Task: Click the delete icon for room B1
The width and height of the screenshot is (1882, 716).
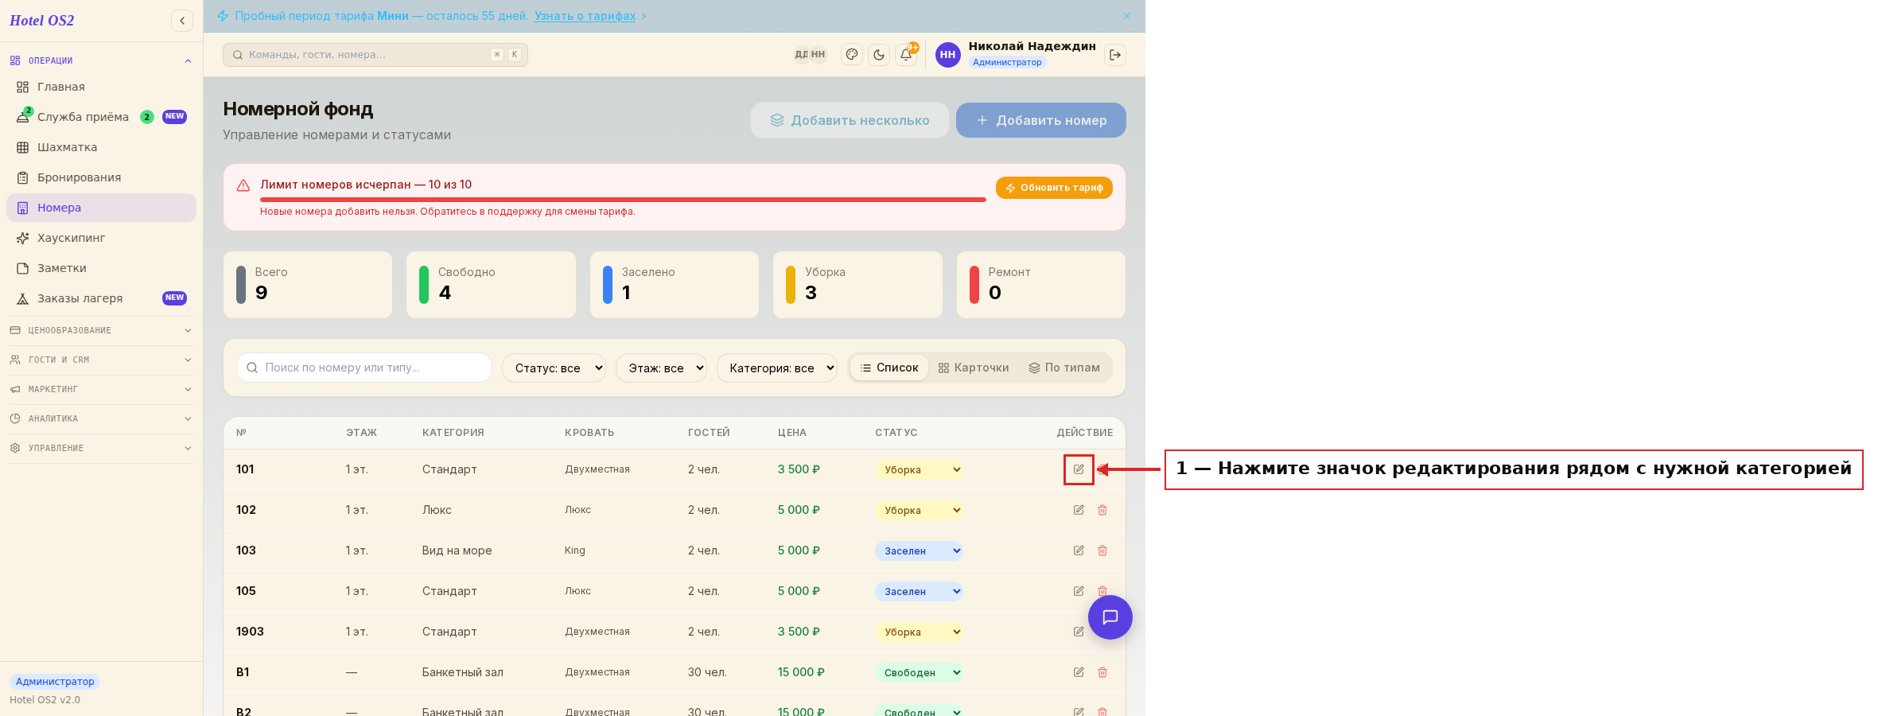Action: point(1102,672)
